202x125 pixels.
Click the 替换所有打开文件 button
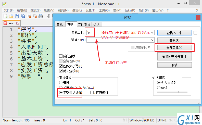pos(174,56)
